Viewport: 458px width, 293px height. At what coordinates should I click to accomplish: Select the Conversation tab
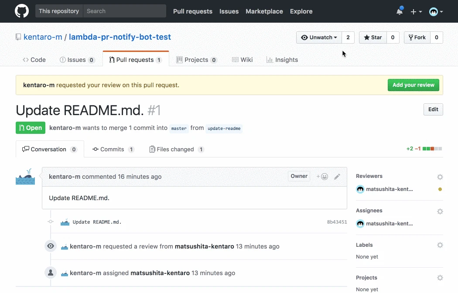click(x=50, y=150)
